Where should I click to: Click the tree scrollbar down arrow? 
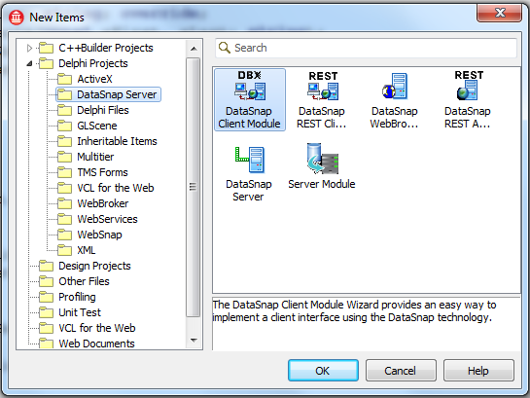[x=194, y=341]
